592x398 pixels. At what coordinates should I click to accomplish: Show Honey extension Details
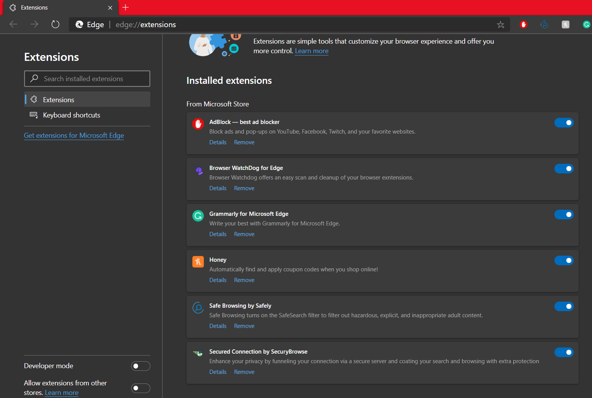coord(218,280)
